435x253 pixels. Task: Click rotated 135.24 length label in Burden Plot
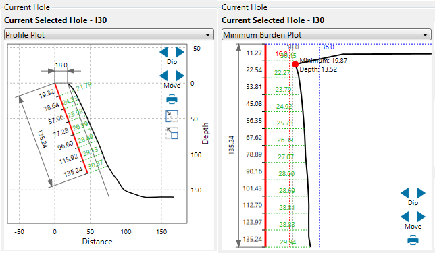point(232,145)
